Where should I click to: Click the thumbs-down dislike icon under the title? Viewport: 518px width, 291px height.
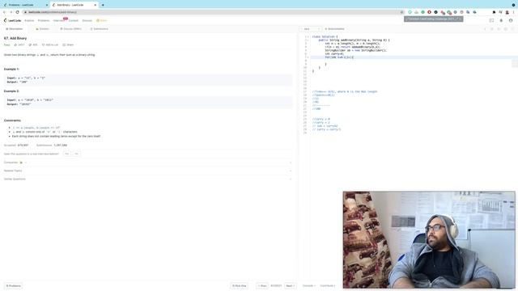(30, 45)
